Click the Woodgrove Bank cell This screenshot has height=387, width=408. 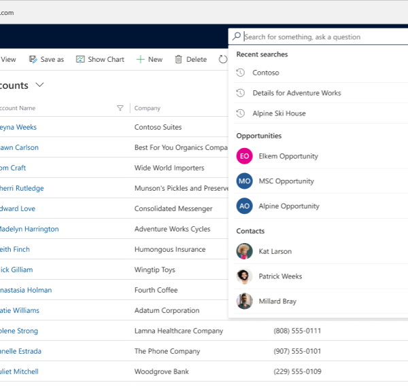[x=161, y=371]
